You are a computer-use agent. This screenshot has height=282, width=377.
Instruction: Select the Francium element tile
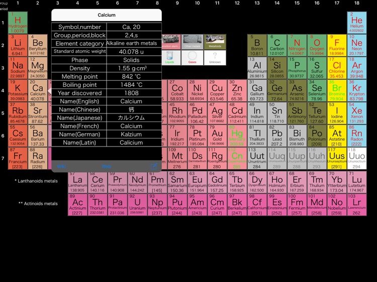18,159
